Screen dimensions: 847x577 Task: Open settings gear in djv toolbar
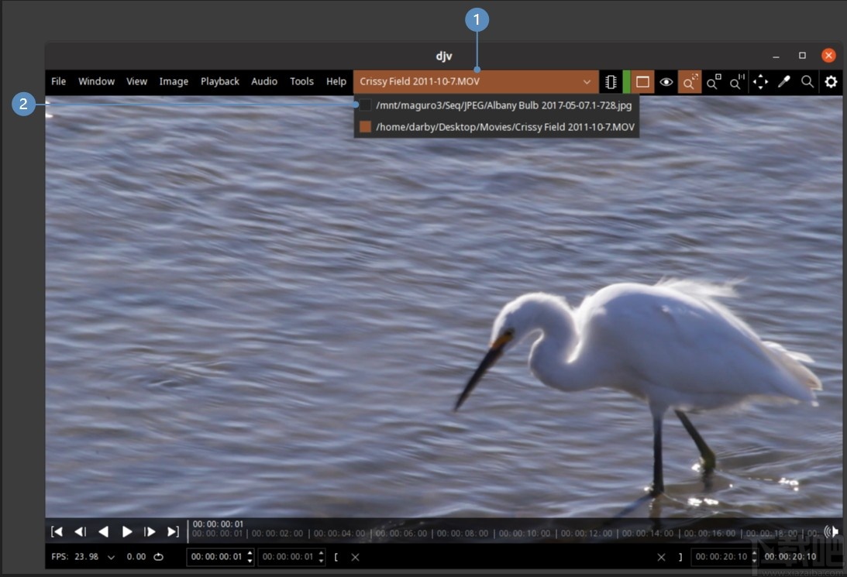(x=831, y=81)
